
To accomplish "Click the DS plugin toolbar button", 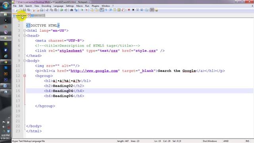I will click(x=152, y=10).
